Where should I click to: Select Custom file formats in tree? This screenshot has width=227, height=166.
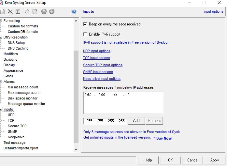point(23,26)
